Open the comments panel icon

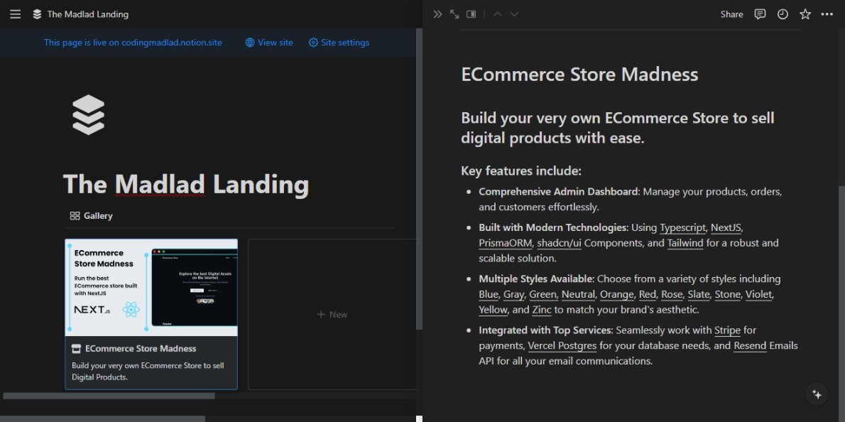[x=760, y=14]
